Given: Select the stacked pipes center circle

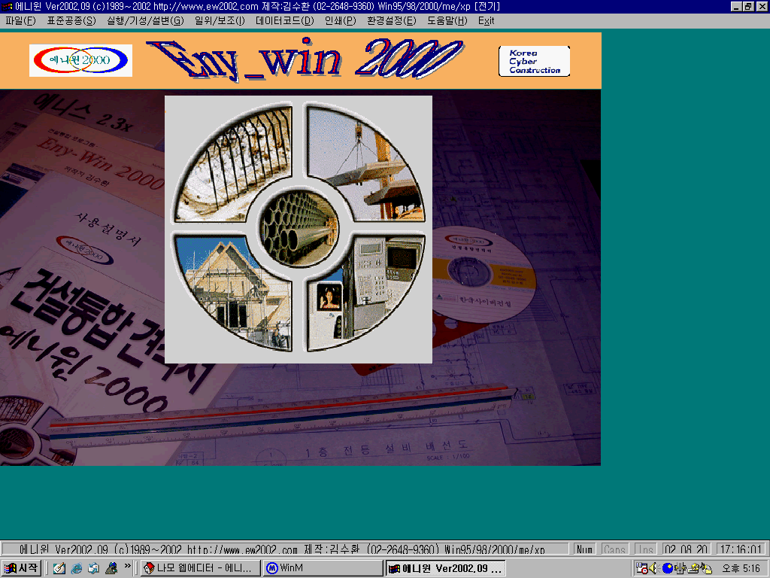Looking at the screenshot, I should click(x=299, y=227).
